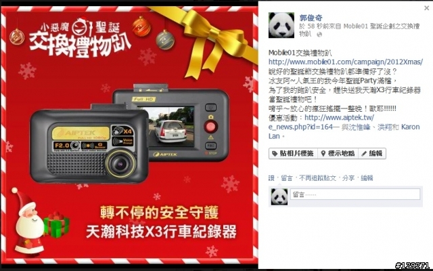Focus the 留言 comment input field
Screen dimensions: 433x271
point(355,194)
